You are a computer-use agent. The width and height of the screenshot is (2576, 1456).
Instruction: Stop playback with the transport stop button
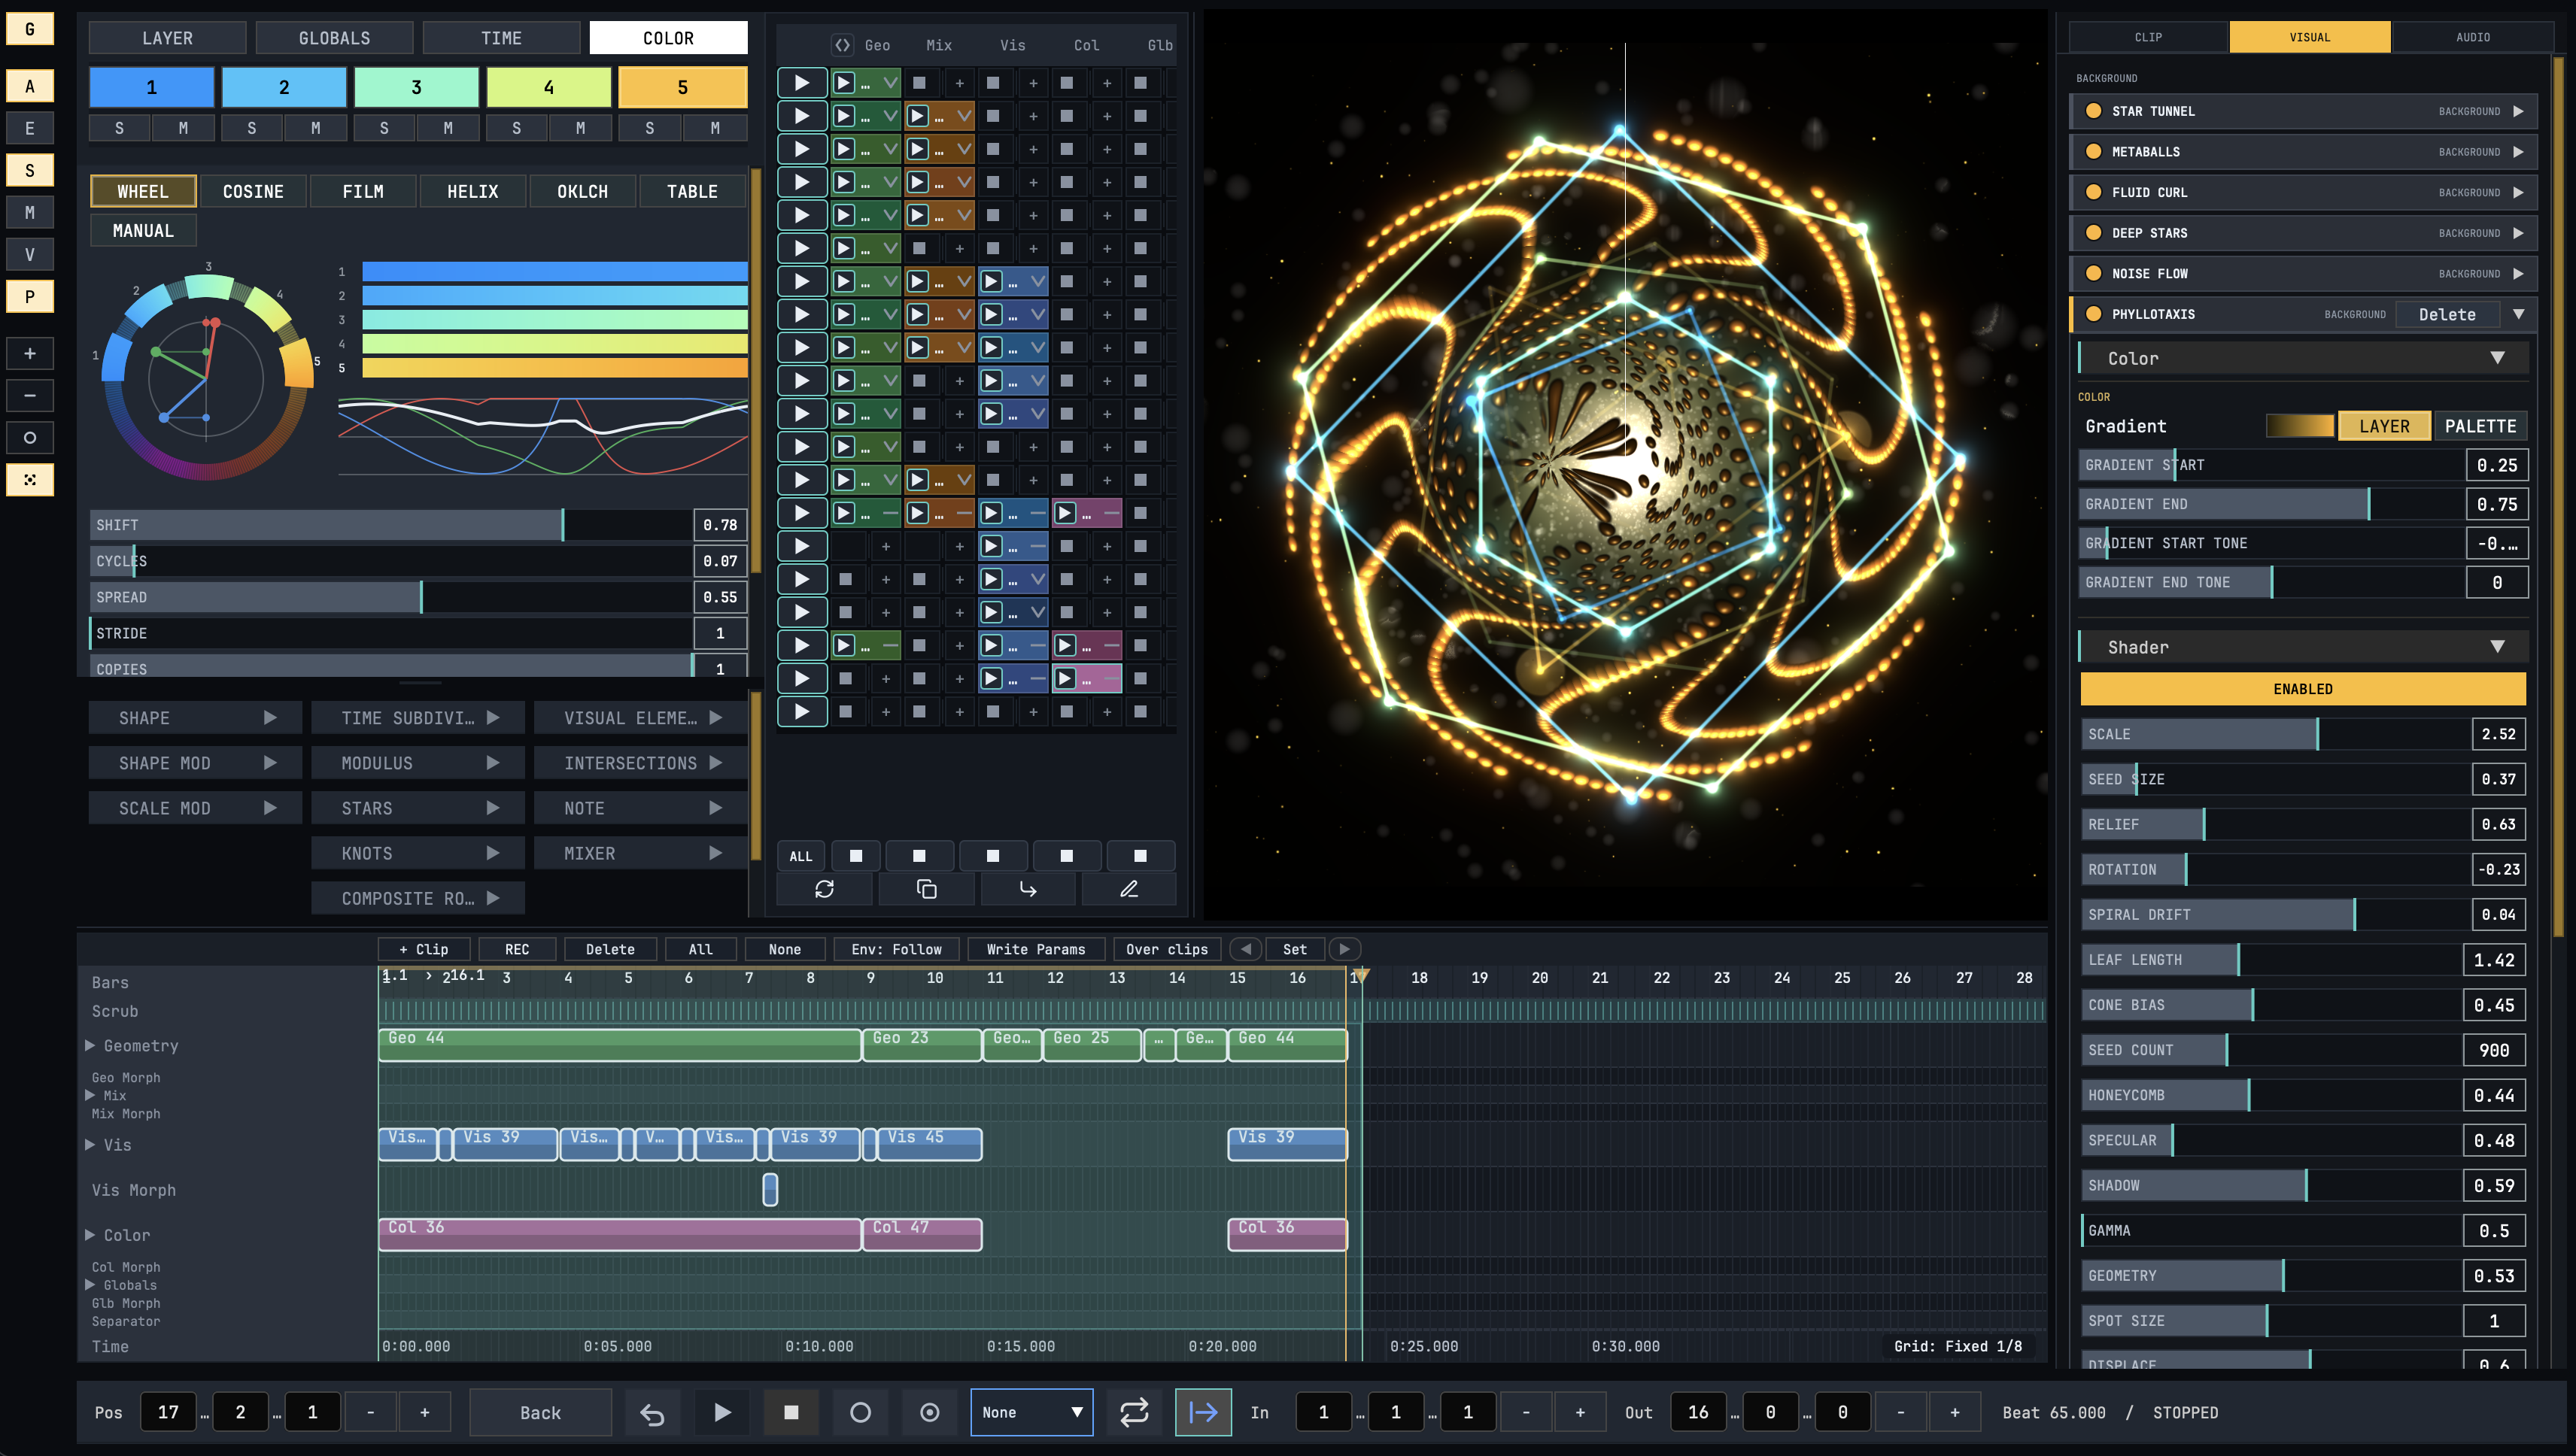click(x=791, y=1412)
